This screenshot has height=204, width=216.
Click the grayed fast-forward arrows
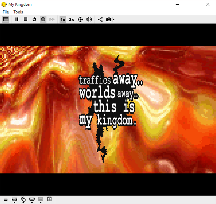click(52, 19)
